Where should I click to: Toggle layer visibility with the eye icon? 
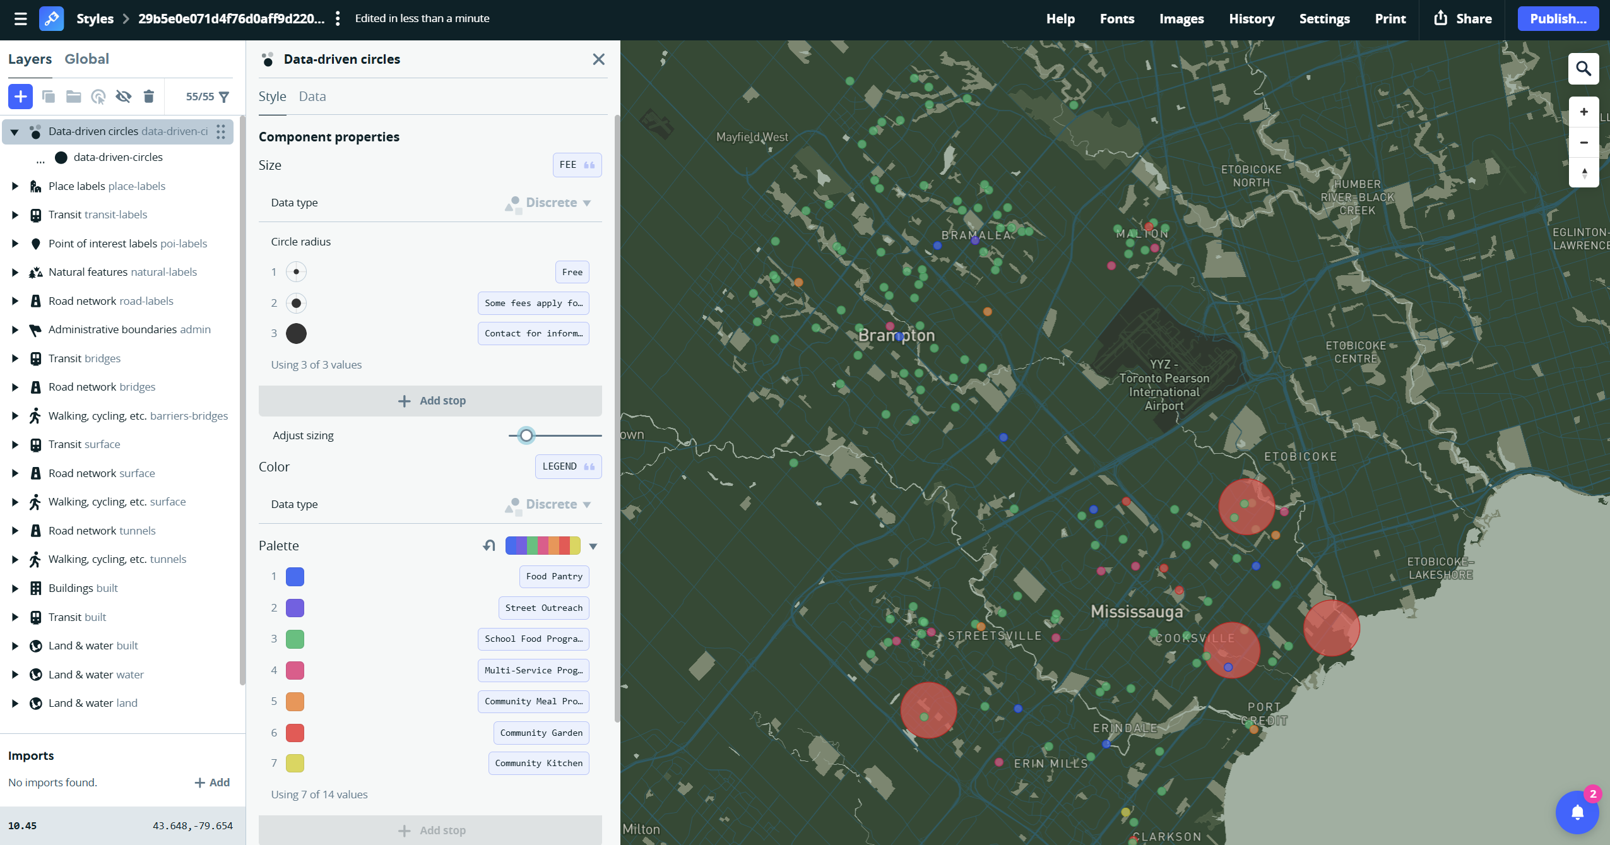point(124,97)
